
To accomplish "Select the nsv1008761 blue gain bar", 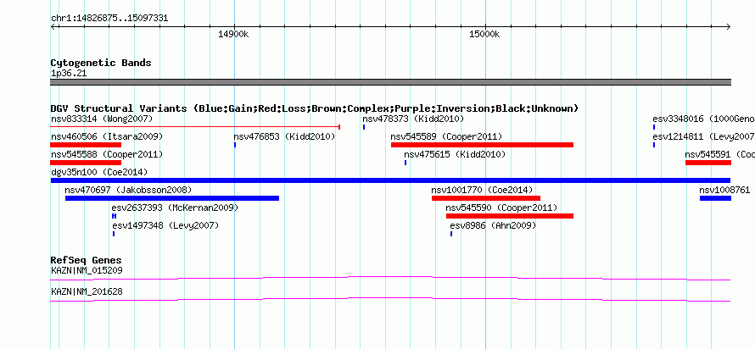I will coord(715,198).
